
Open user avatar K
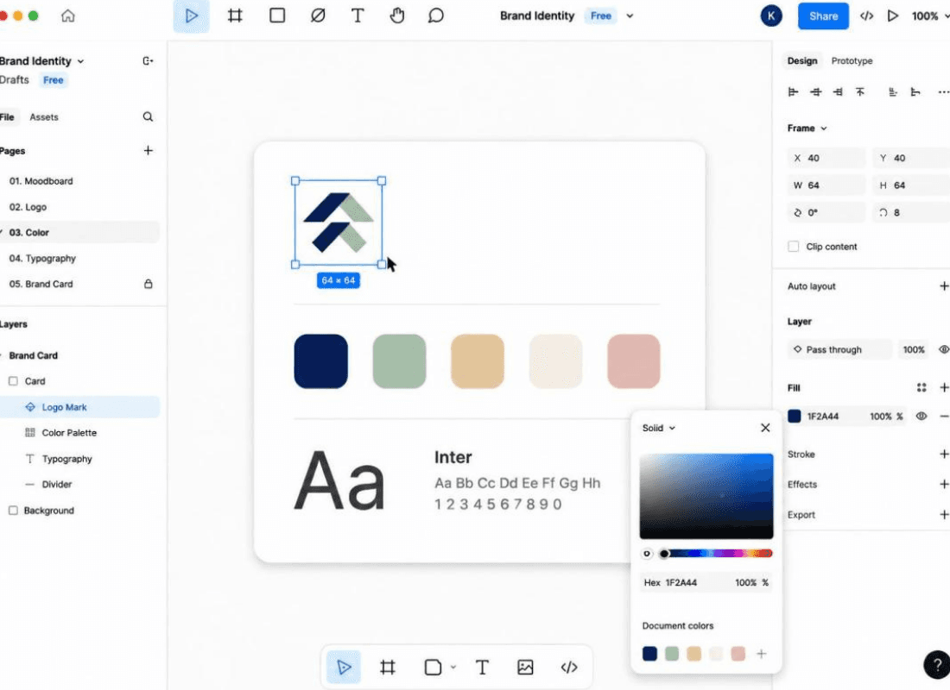770,16
